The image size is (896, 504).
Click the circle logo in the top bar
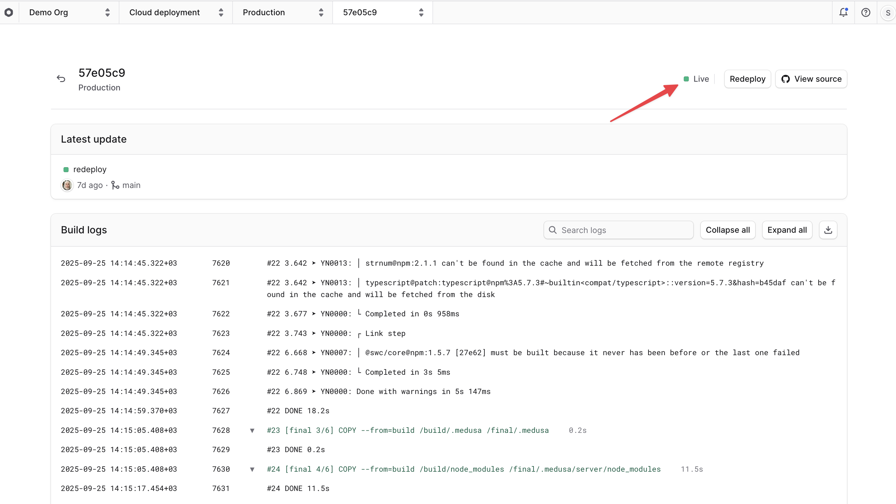coord(9,12)
